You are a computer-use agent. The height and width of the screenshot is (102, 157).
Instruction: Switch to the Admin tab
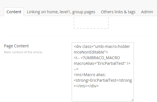point(147,12)
